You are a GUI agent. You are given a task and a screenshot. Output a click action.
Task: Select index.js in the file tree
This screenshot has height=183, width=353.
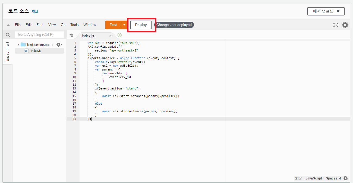(36, 51)
